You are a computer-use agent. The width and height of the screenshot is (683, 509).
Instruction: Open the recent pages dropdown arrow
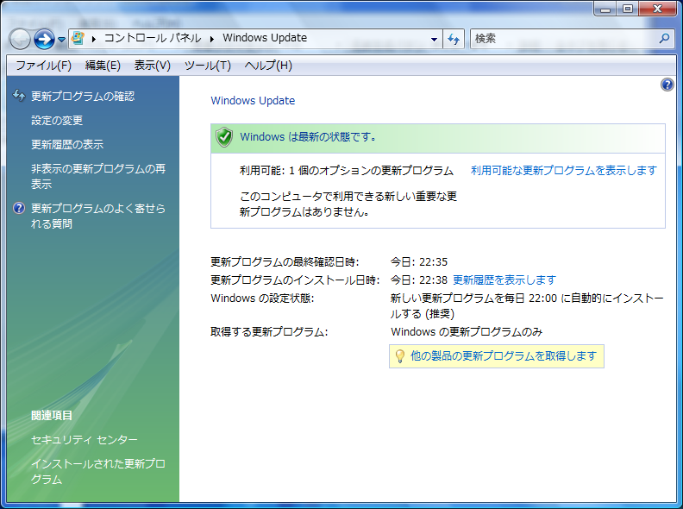(x=61, y=40)
